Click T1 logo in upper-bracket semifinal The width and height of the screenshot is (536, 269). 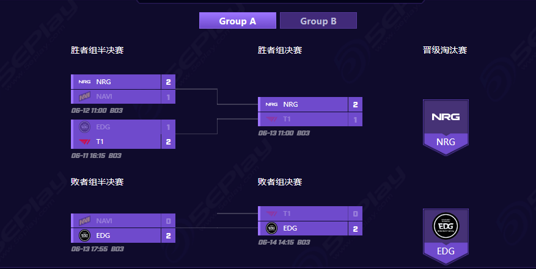click(84, 142)
